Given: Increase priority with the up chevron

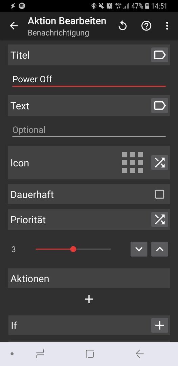Looking at the screenshot, I should coord(160,249).
